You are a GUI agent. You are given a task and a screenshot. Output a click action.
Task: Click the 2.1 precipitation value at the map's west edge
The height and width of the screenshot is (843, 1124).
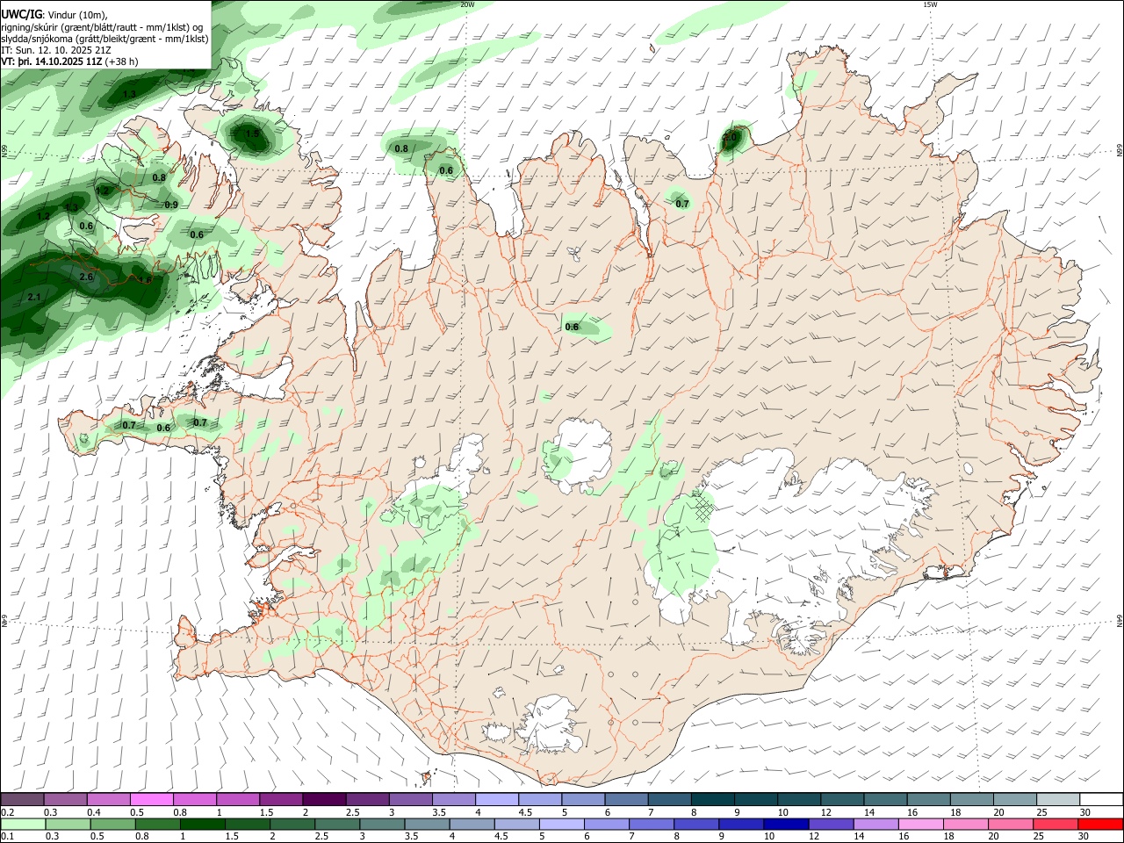coord(34,297)
